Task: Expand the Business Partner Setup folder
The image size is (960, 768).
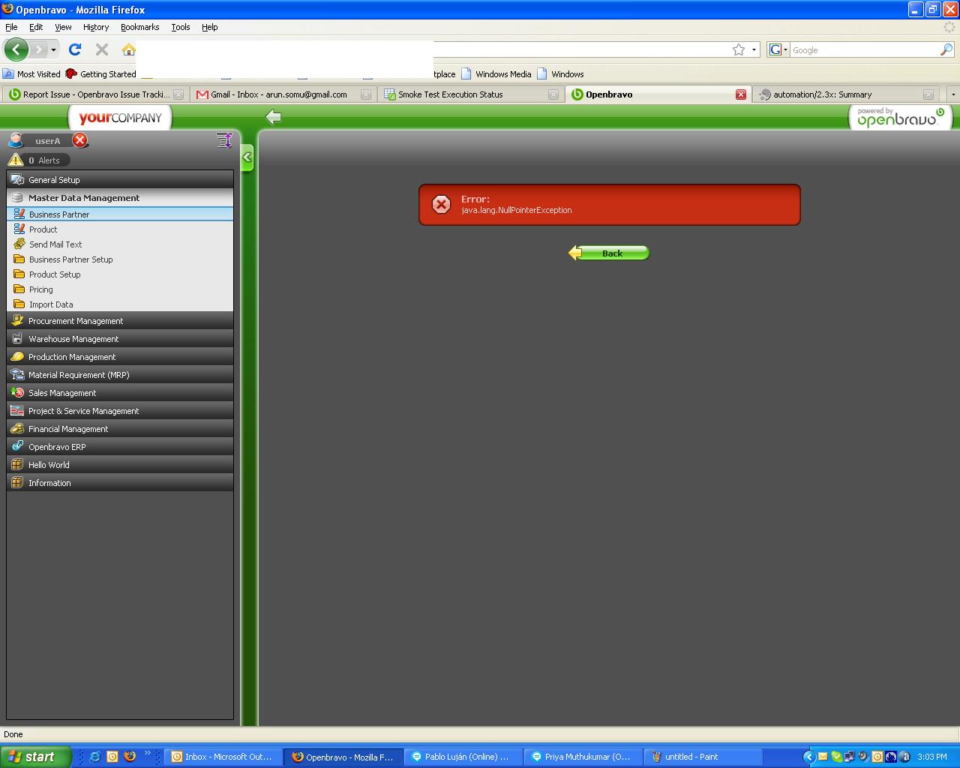Action: click(x=70, y=259)
